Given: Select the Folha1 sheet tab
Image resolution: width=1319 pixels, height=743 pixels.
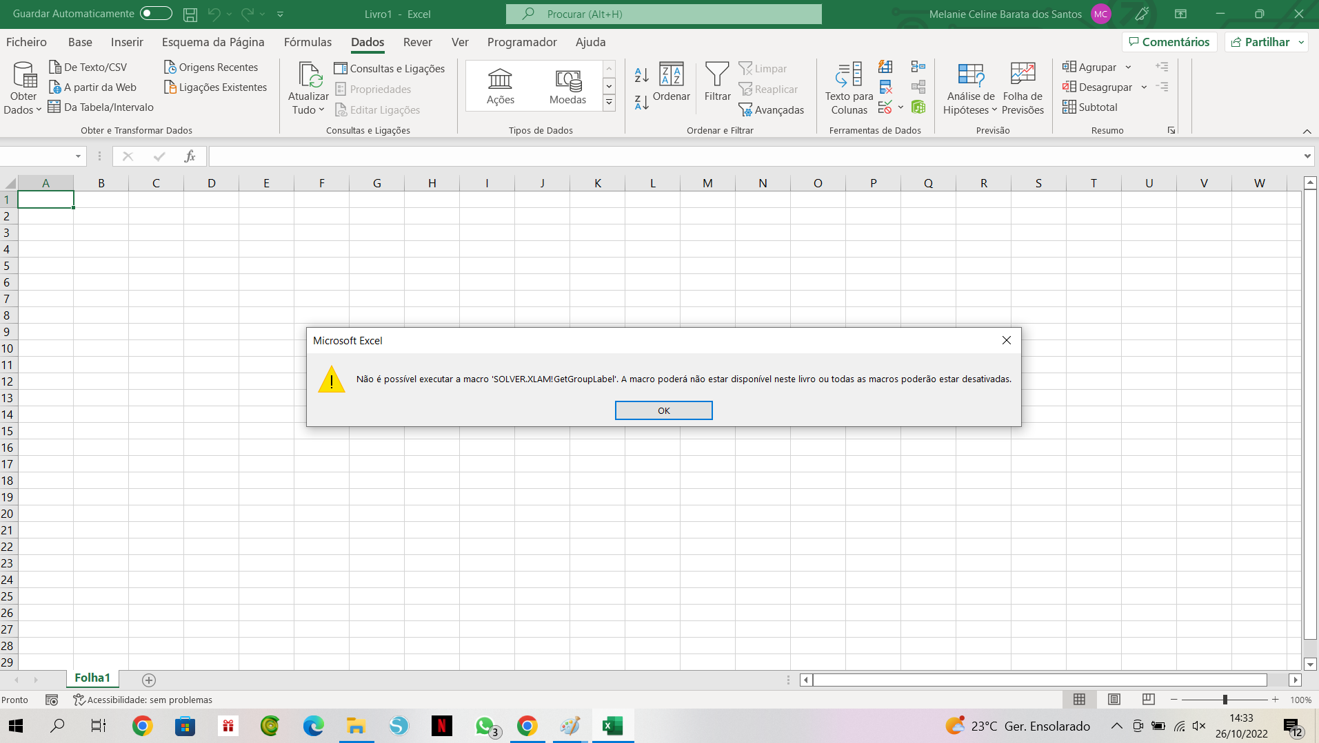Looking at the screenshot, I should pos(92,678).
